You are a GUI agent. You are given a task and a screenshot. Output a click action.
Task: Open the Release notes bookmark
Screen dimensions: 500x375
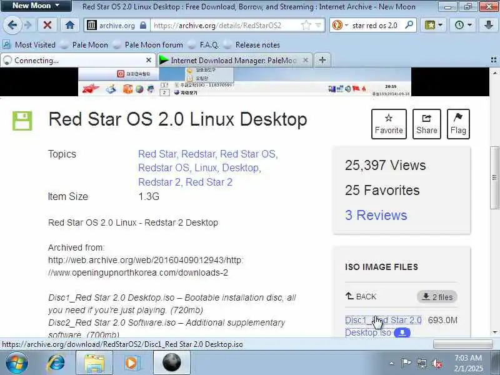(x=252, y=44)
